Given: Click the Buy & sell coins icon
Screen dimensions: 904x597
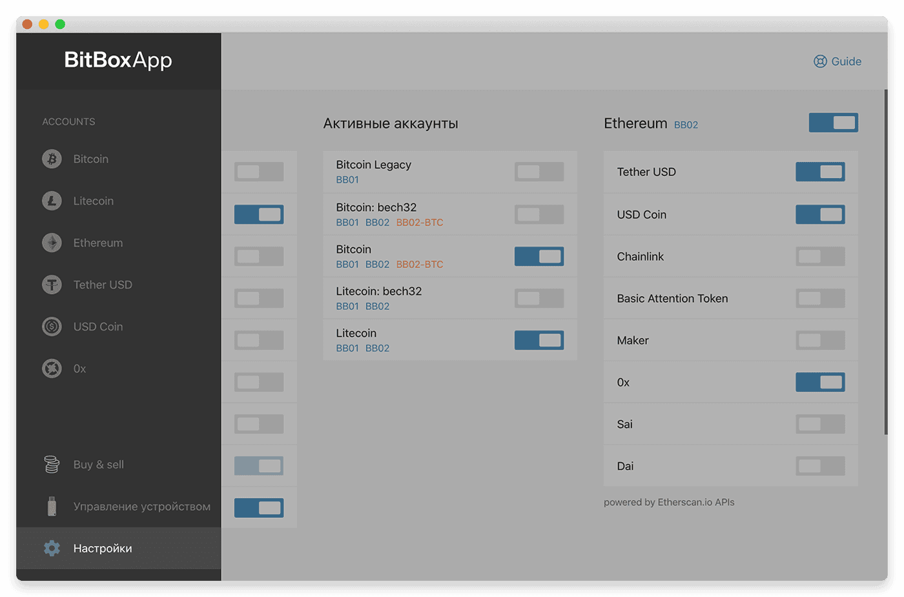Looking at the screenshot, I should (x=52, y=464).
